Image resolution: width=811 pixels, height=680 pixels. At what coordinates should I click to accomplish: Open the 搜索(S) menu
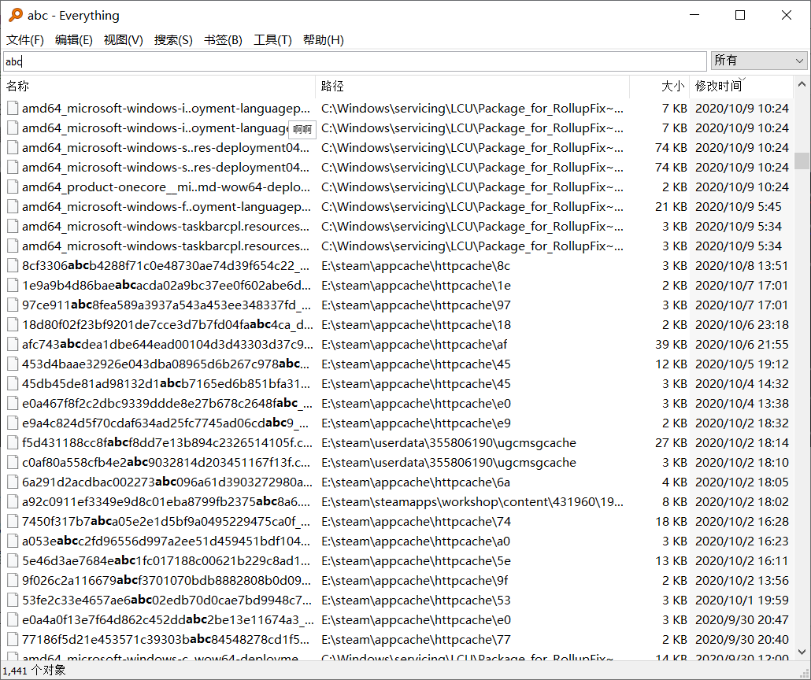[x=173, y=40]
